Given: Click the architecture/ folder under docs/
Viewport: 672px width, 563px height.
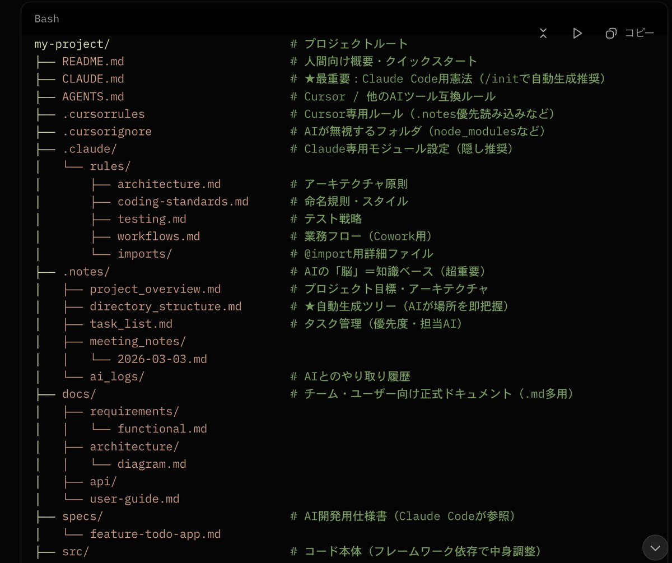Looking at the screenshot, I should click(x=134, y=446).
